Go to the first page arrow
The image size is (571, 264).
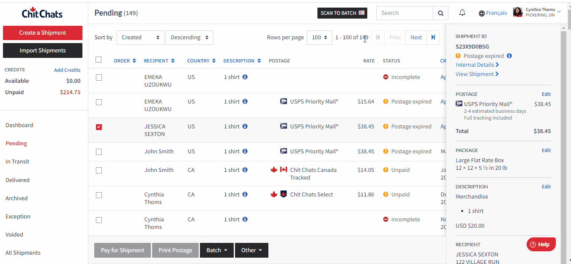[378, 37]
